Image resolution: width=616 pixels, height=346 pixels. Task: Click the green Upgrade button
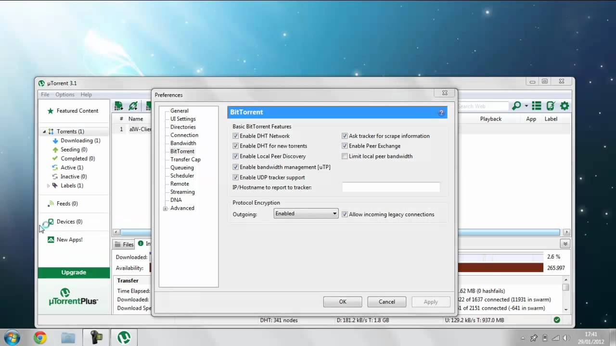point(74,272)
